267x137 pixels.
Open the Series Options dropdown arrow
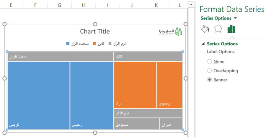(x=235, y=18)
